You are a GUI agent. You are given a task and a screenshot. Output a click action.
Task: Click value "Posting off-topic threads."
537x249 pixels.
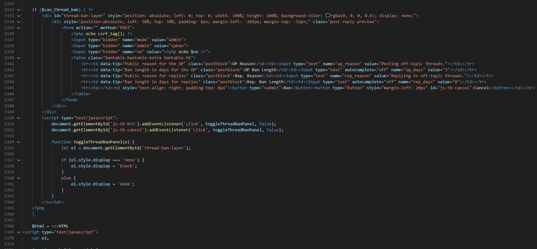pyautogui.click(x=414, y=64)
